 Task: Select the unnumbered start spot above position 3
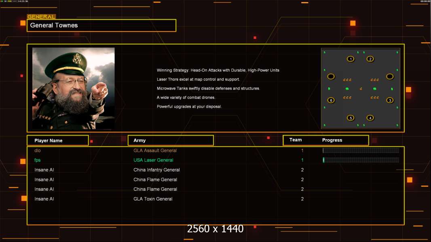(390, 77)
